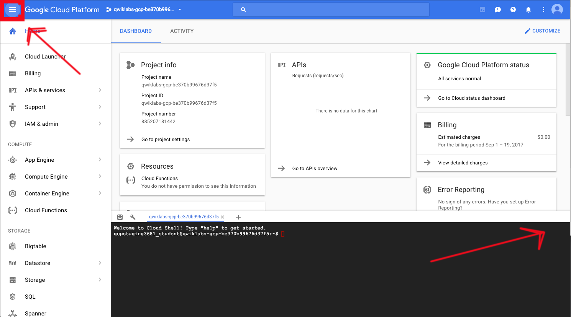Open the help question mark icon
571x317 pixels.
pos(513,10)
